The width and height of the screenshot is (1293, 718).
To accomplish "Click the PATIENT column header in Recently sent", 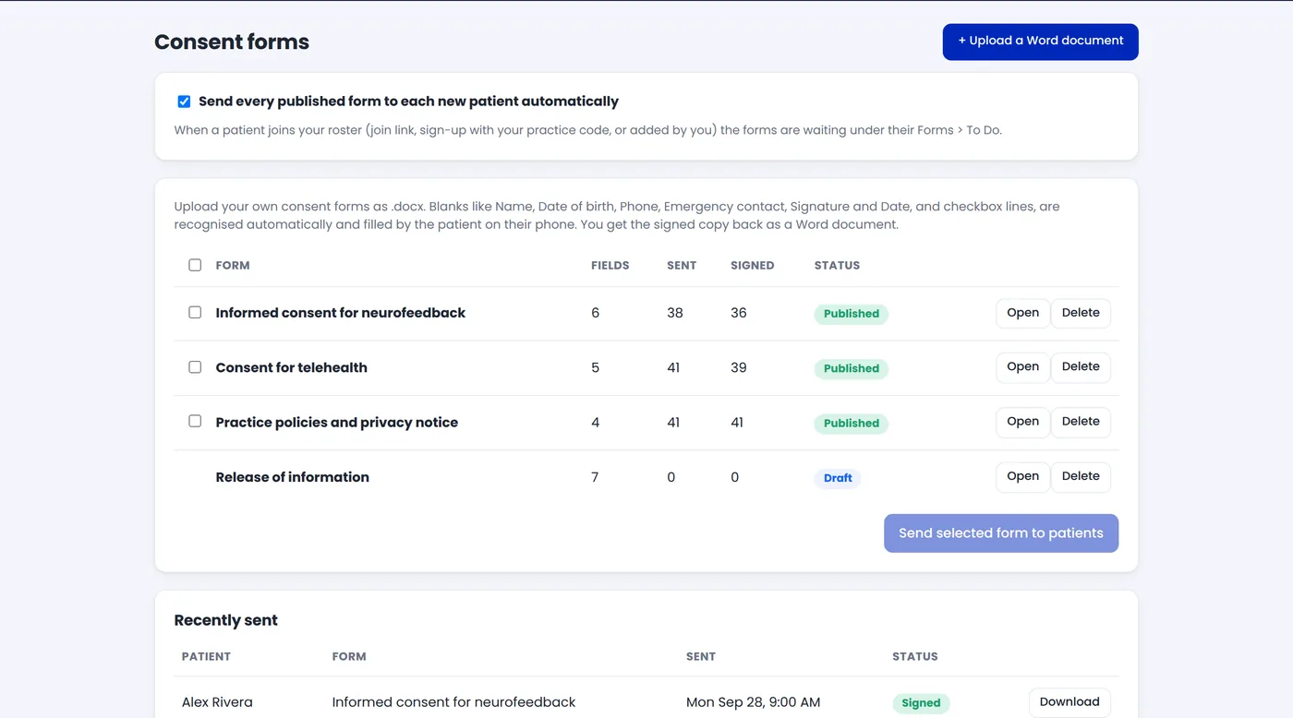I will (x=206, y=656).
